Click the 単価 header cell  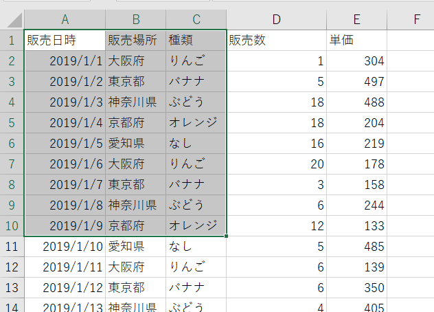pyautogui.click(x=357, y=40)
